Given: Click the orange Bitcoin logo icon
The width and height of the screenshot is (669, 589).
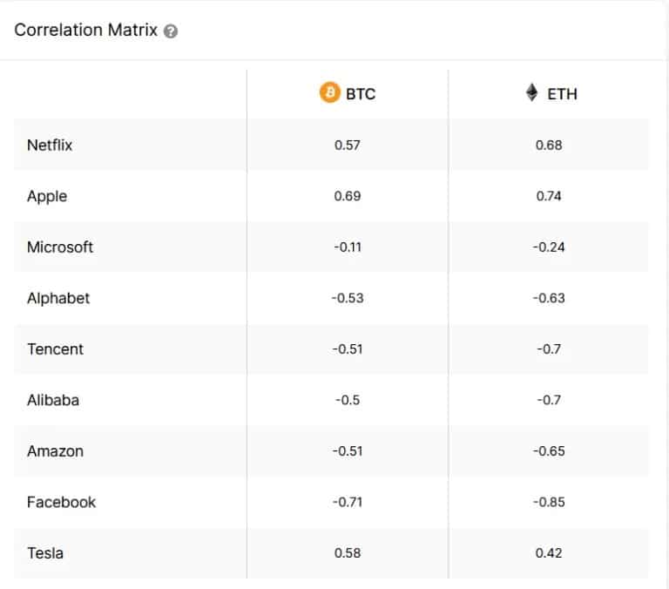Looking at the screenshot, I should (x=330, y=92).
